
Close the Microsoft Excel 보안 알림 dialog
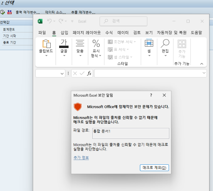(x=164, y=95)
